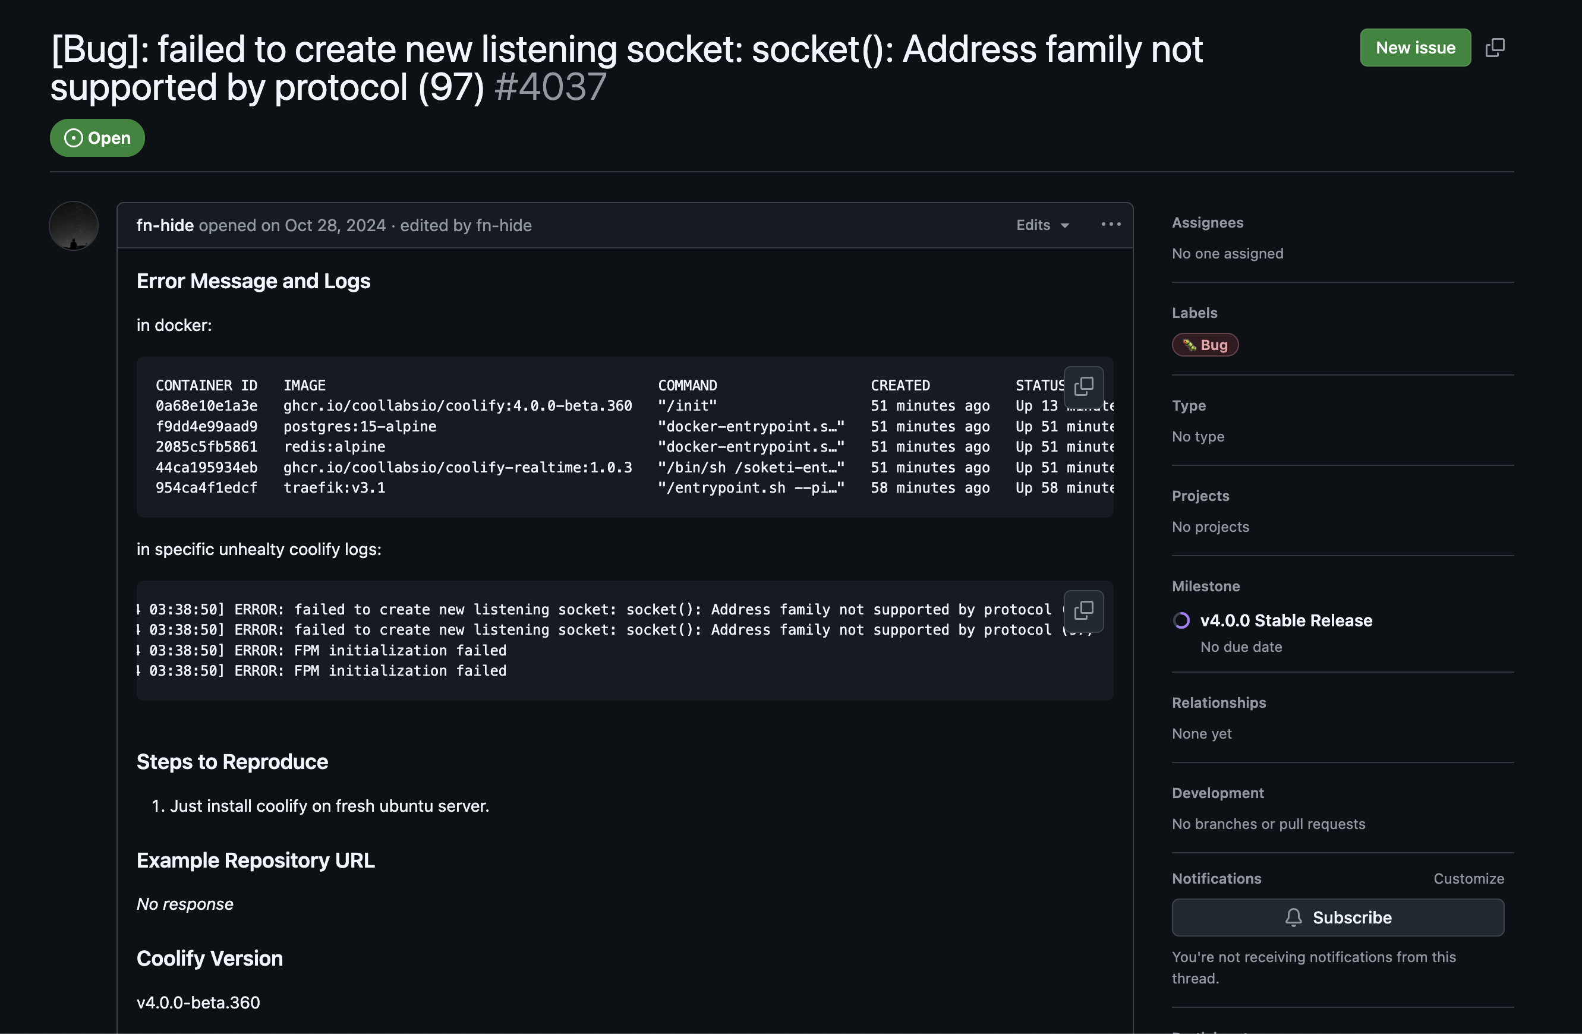1582x1034 pixels.
Task: Click the milestone progress circle icon
Action: point(1181,620)
